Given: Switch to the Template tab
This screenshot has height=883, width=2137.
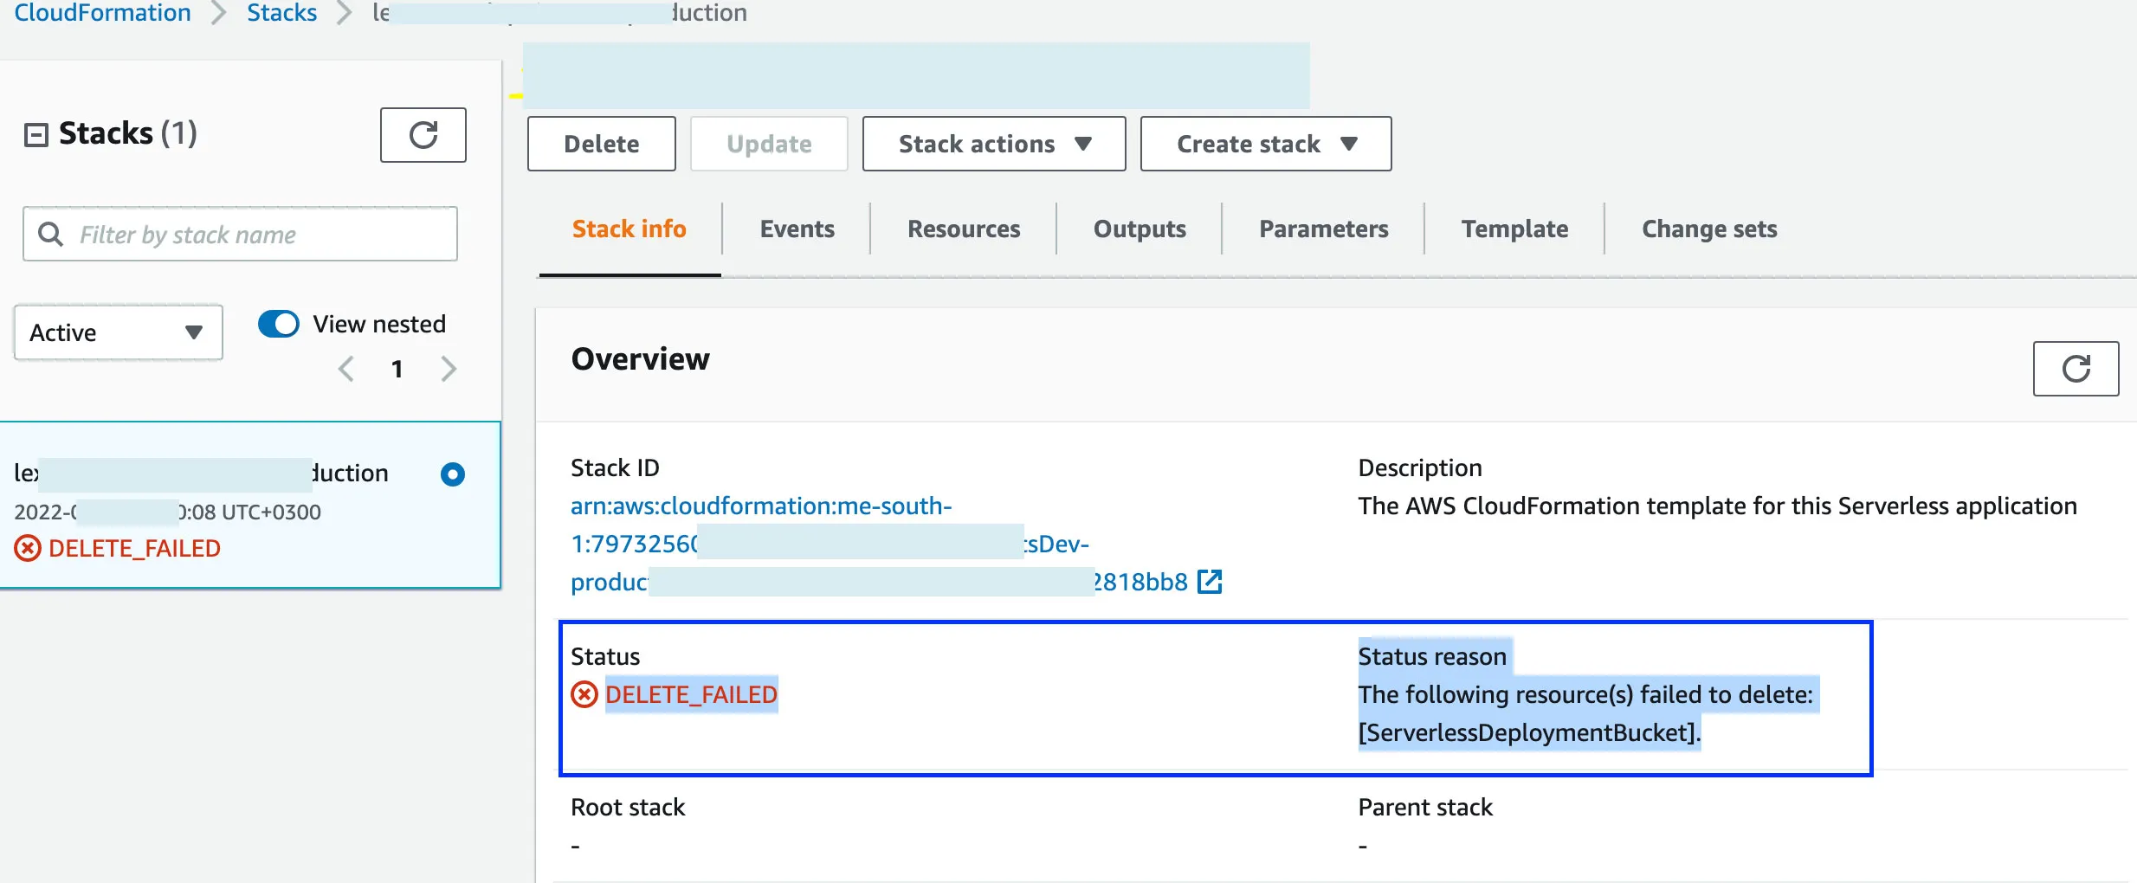Looking at the screenshot, I should click(x=1514, y=229).
